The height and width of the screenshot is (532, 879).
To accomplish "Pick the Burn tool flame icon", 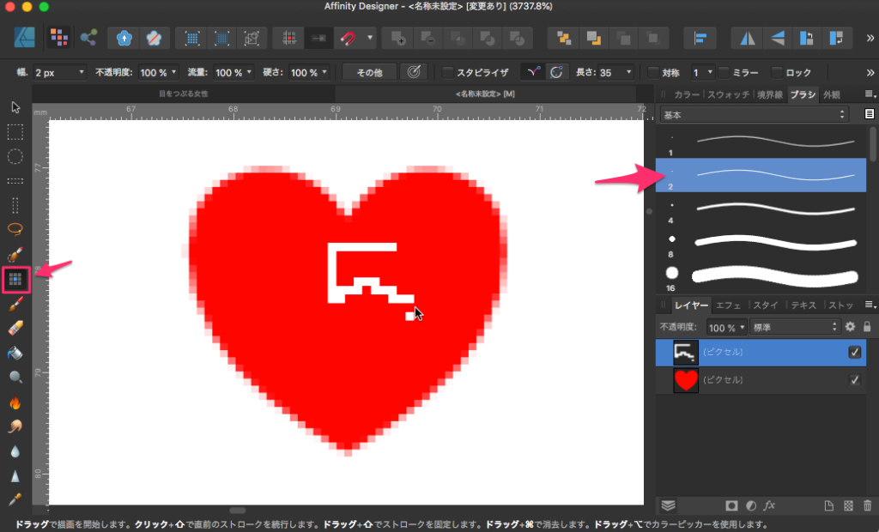I will coord(15,402).
